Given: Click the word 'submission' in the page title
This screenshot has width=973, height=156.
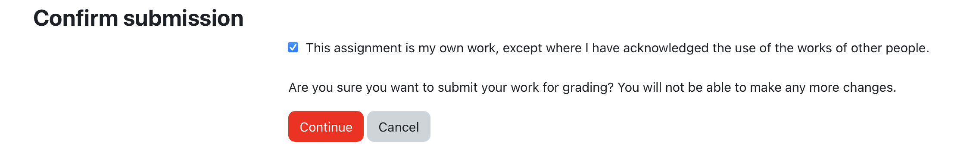Looking at the screenshot, I should tap(184, 18).
